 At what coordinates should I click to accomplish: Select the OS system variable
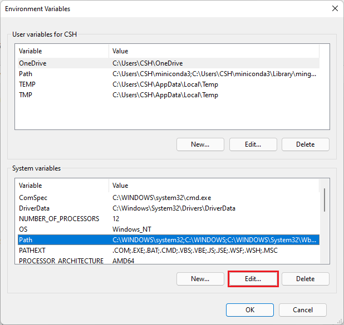pyautogui.click(x=169, y=229)
